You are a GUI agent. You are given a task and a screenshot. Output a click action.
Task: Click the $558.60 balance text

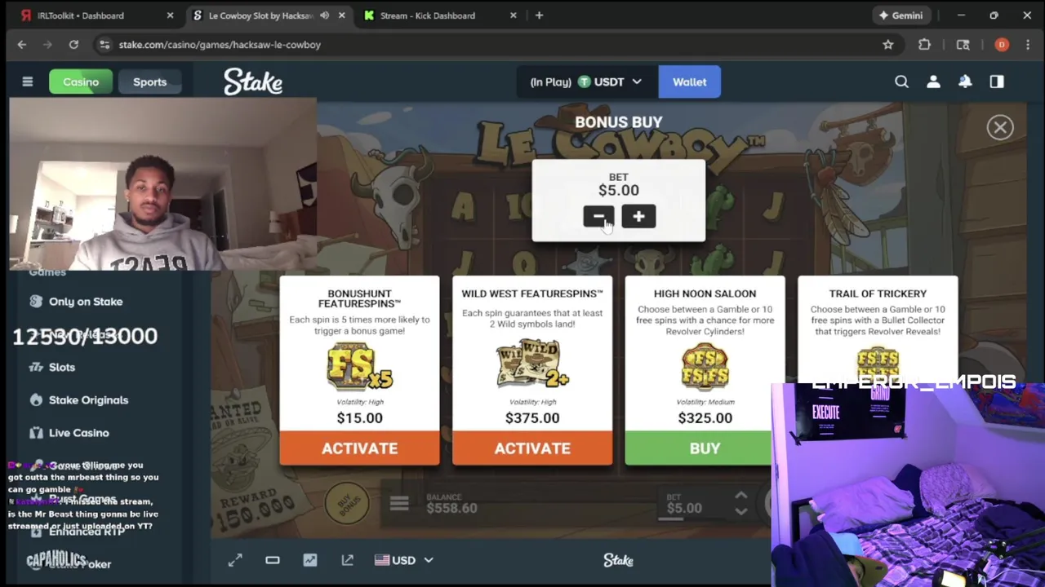(x=451, y=508)
